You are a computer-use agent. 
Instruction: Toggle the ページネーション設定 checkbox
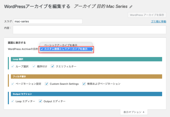(x=12, y=84)
